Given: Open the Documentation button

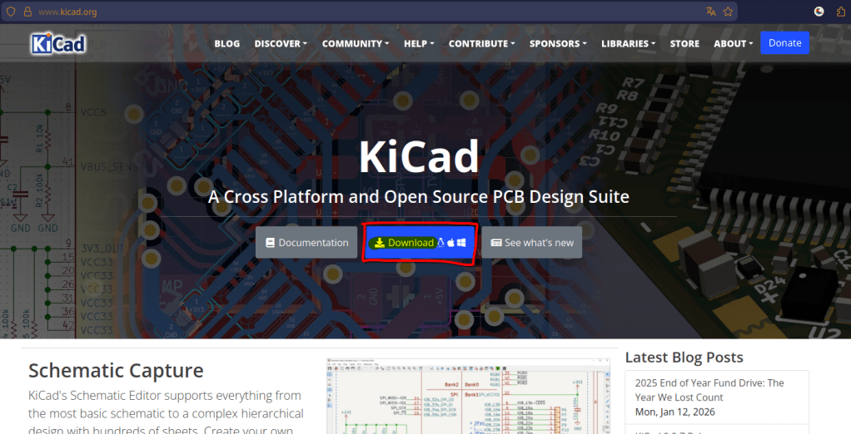Looking at the screenshot, I should (306, 243).
